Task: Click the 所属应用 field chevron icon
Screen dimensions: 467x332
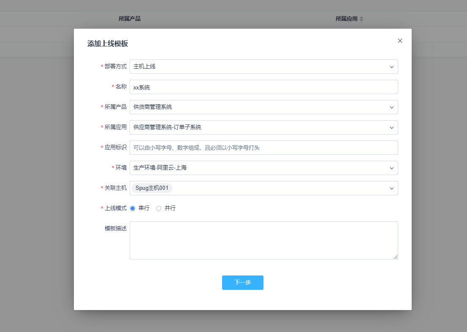Action: (392, 128)
